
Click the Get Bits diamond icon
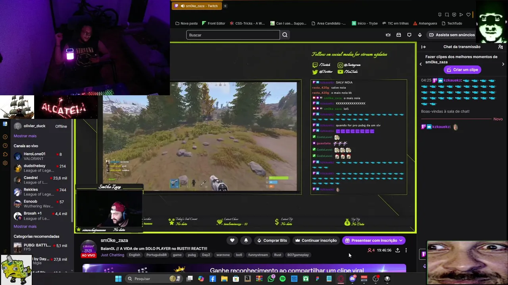[420, 35]
